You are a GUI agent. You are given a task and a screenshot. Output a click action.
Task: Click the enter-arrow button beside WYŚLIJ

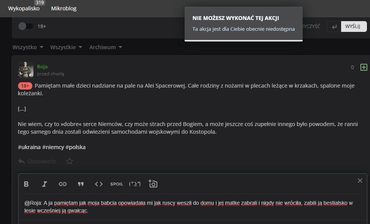click(x=334, y=27)
